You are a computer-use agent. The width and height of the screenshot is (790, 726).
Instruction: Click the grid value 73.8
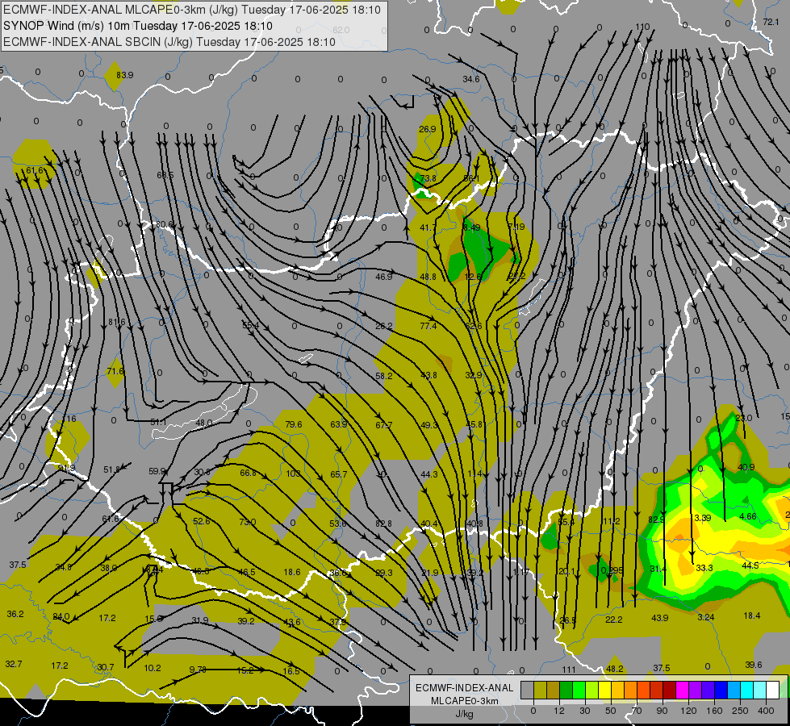(428, 178)
